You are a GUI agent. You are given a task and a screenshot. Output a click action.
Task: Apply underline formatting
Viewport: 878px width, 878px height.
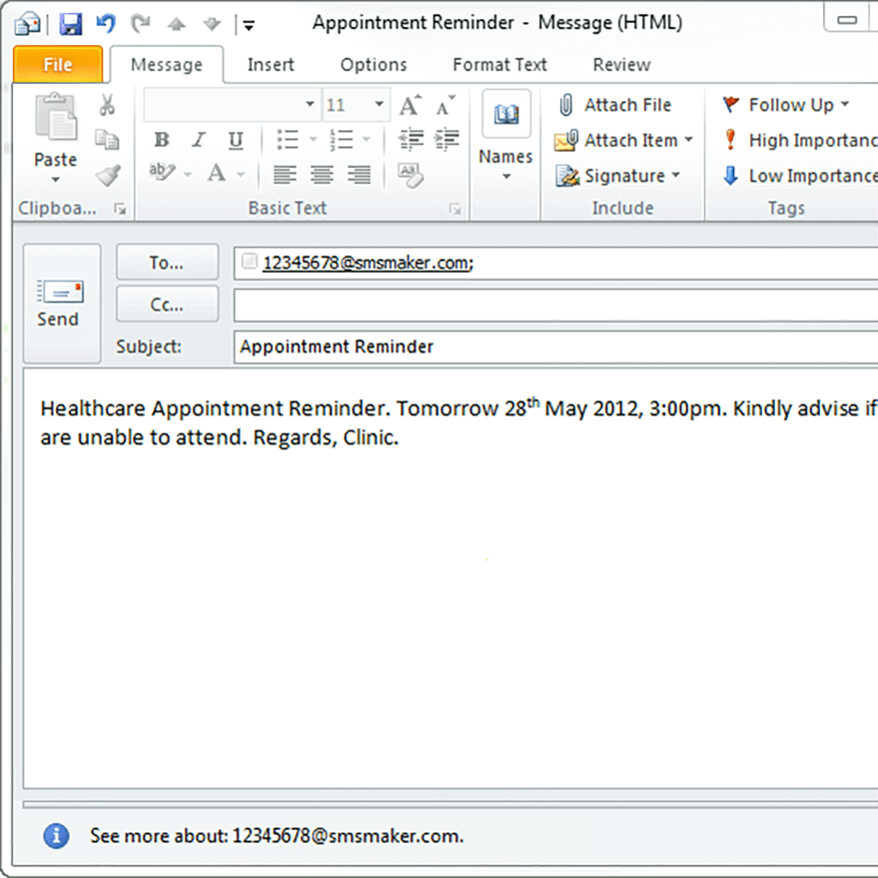pyautogui.click(x=234, y=140)
